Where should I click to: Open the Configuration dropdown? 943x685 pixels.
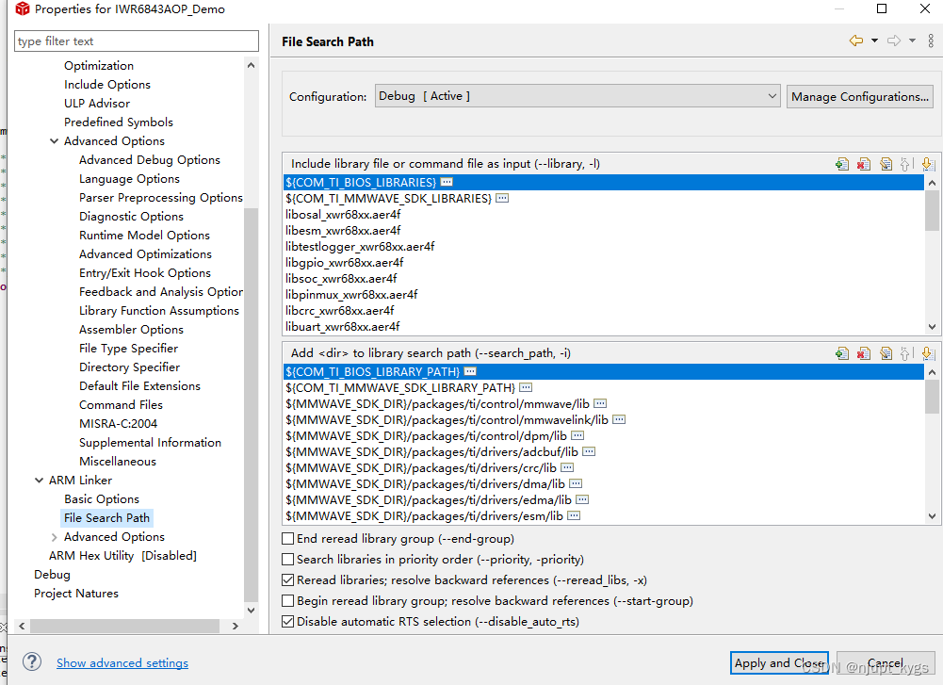[577, 96]
